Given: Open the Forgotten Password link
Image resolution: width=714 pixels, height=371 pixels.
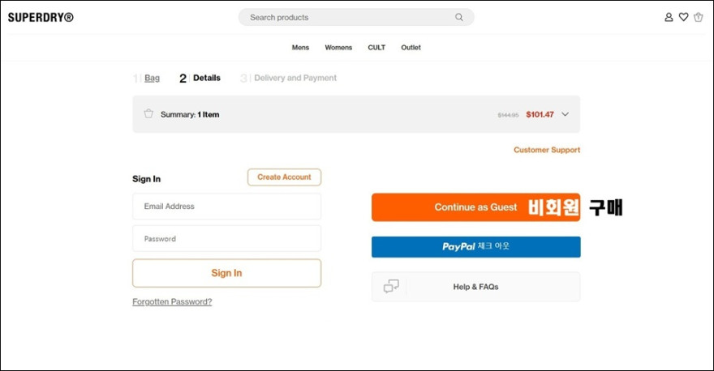Looking at the screenshot, I should pyautogui.click(x=172, y=301).
